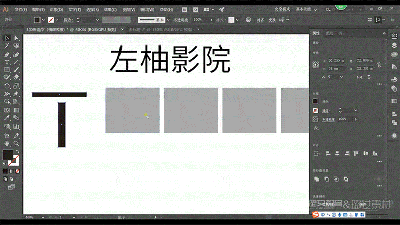Open the 变换 transform link in control bar
This screenshot has width=400, height=225.
point(272,20)
